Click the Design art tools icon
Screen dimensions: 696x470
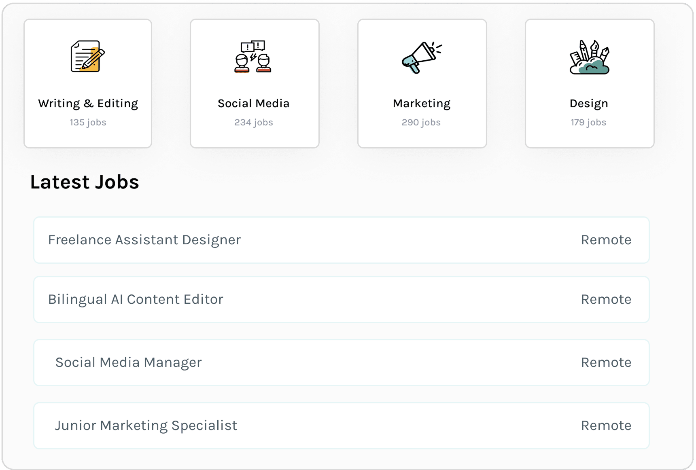coord(589,57)
